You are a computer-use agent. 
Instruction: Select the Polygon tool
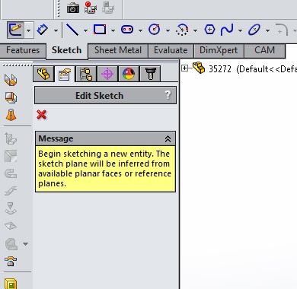pyautogui.click(x=209, y=30)
